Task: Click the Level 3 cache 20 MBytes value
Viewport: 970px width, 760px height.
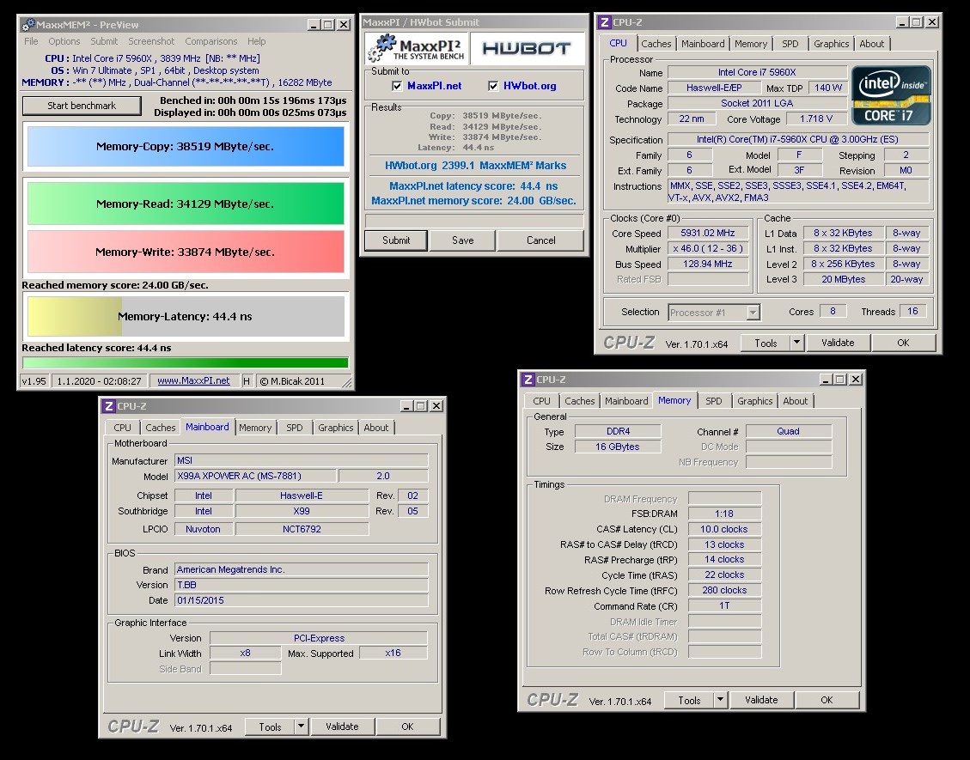Action: (843, 279)
